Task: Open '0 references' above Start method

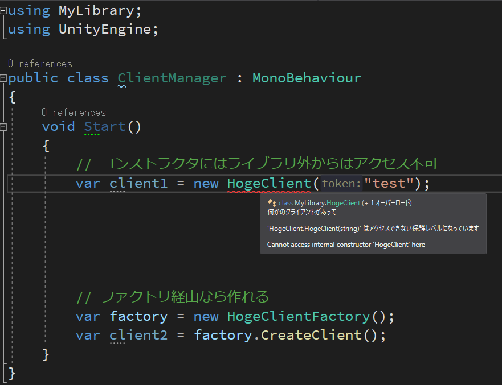Action: 74,113
